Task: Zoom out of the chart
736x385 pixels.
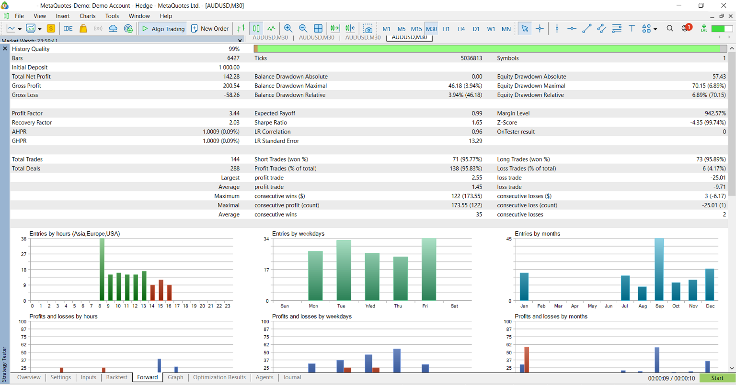Action: click(303, 29)
